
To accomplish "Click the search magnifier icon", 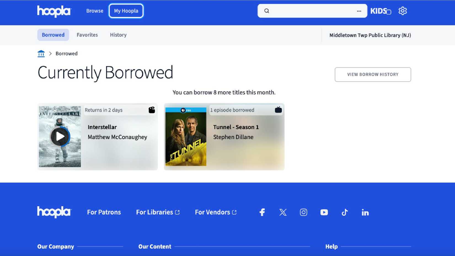I will coord(267,11).
